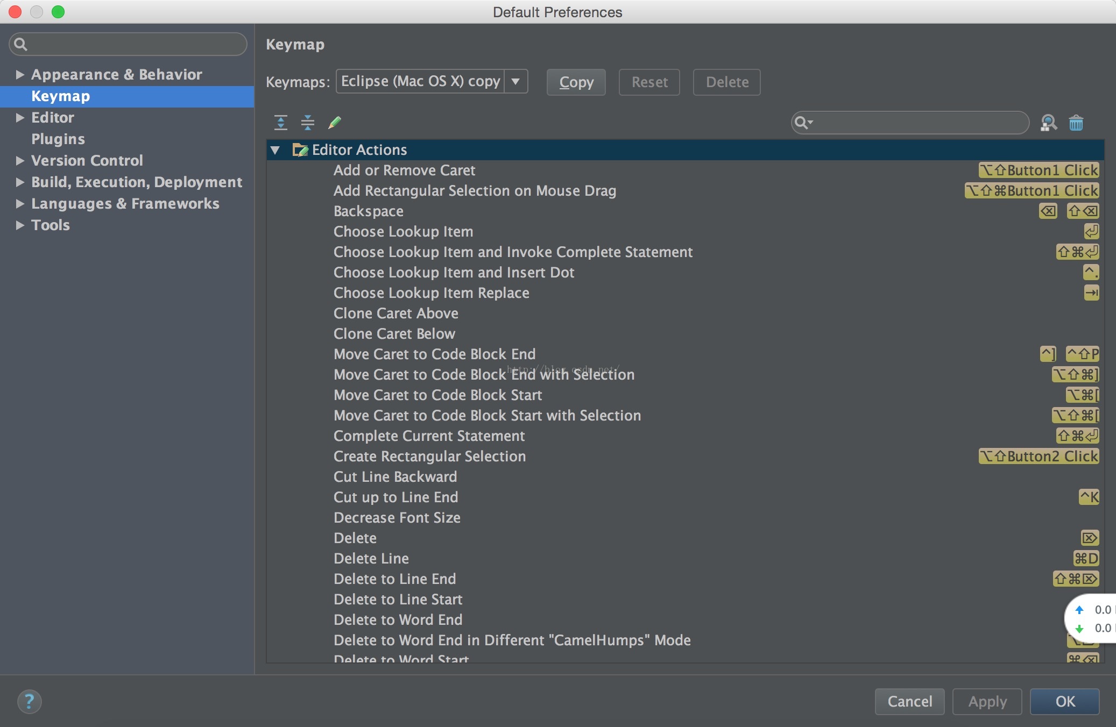Click the OK button

[1064, 701]
